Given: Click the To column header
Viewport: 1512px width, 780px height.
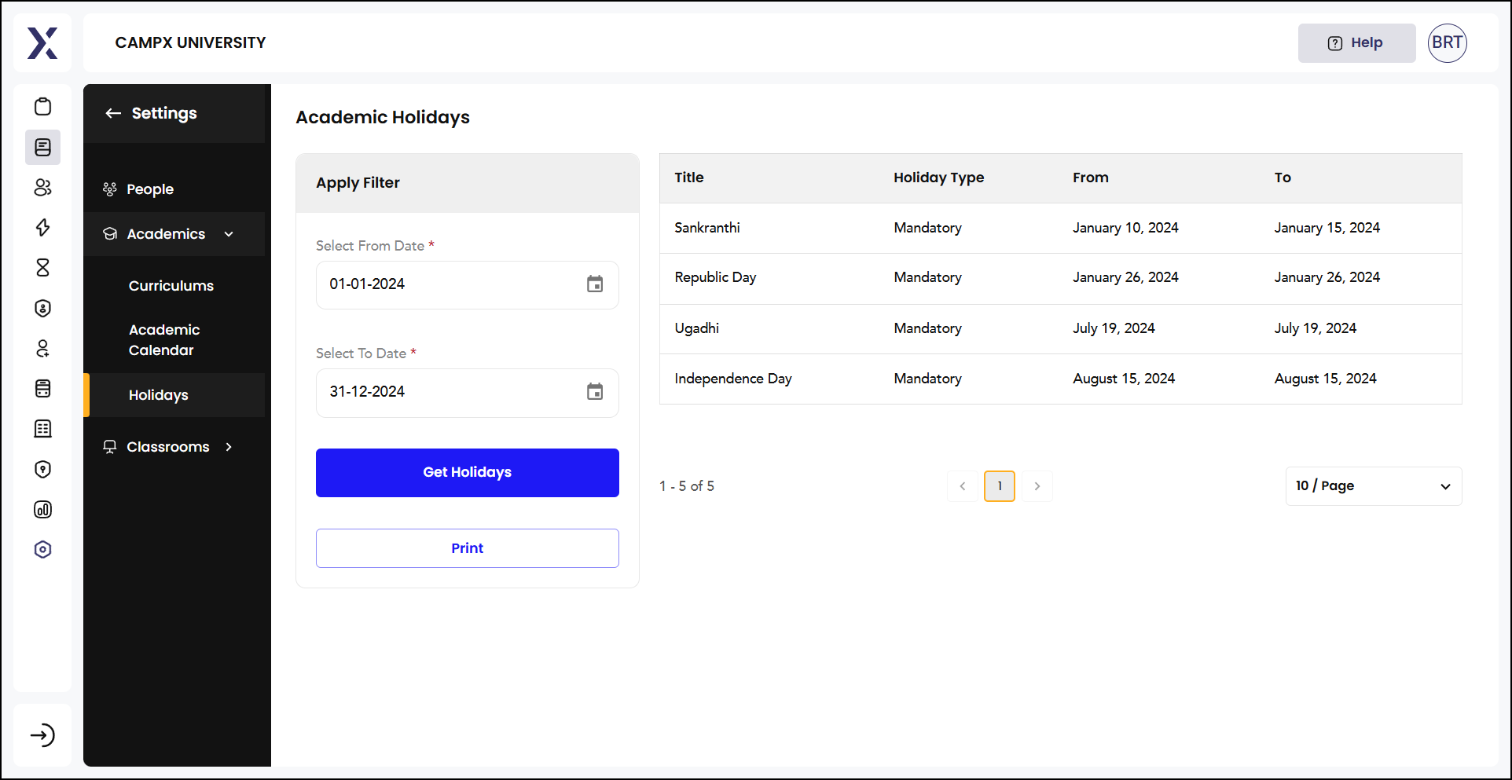Looking at the screenshot, I should coord(1283,178).
